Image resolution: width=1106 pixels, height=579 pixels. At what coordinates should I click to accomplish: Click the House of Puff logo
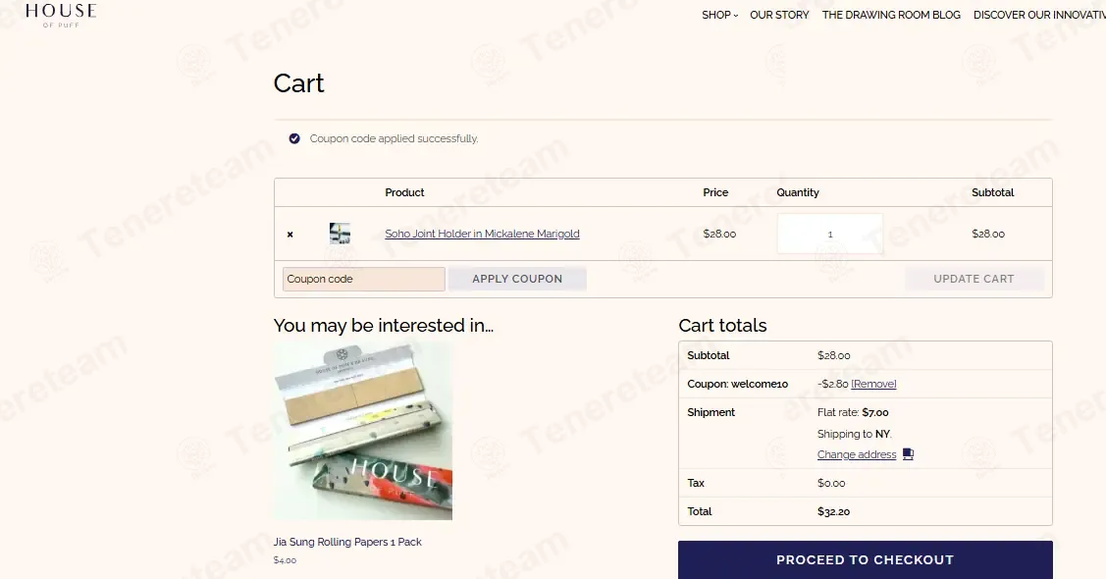coord(61,14)
